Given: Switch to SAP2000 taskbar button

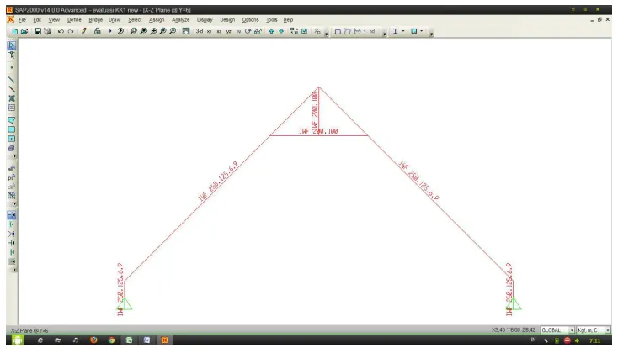Looking at the screenshot, I should click(x=164, y=340).
